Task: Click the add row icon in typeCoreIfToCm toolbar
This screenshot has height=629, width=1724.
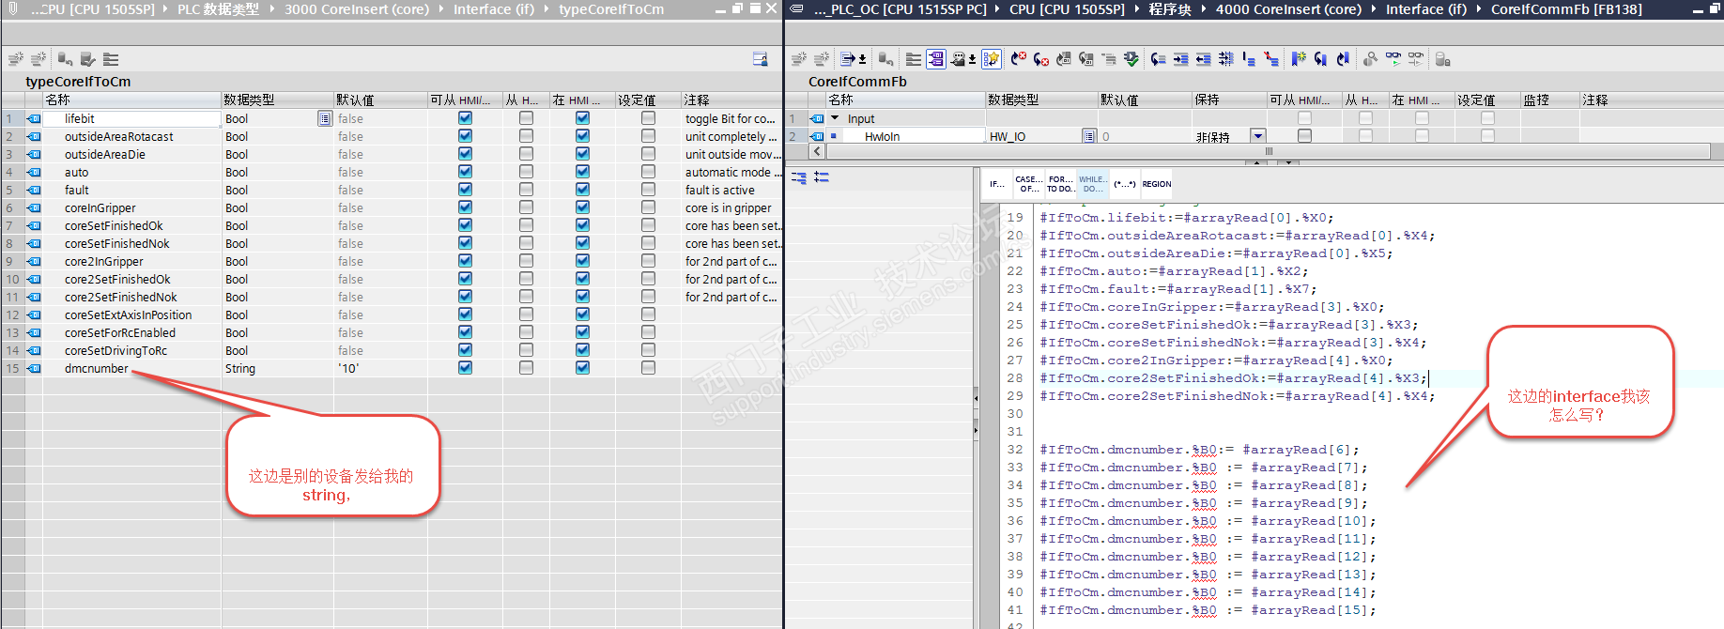Action: pos(38,59)
